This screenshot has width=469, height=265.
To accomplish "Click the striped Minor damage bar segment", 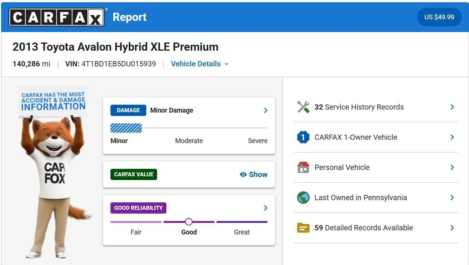I will point(126,128).
